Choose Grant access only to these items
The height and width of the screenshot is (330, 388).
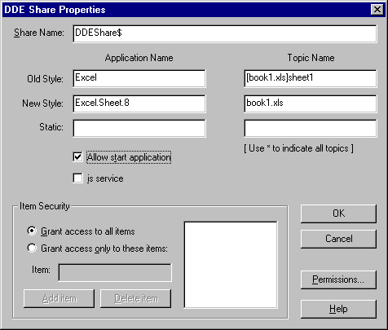coord(32,248)
